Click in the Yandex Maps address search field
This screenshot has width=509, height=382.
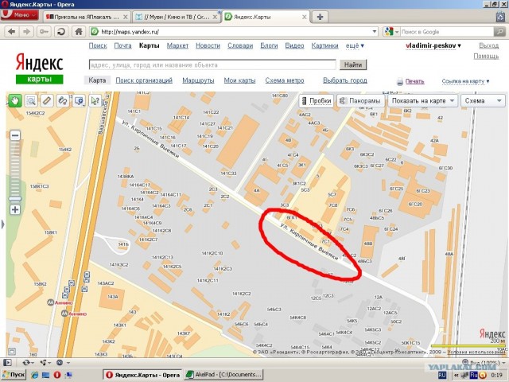pyautogui.click(x=212, y=64)
